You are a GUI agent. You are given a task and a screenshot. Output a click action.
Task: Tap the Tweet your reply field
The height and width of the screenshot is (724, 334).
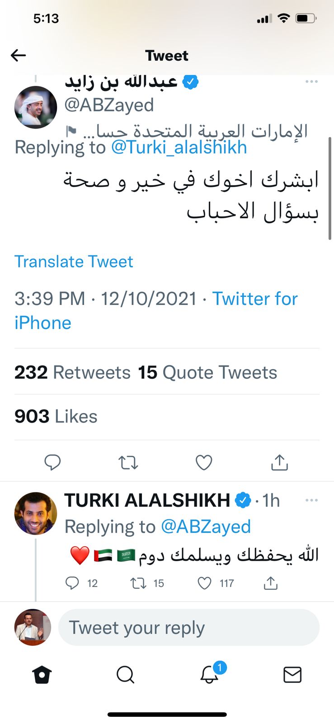(x=189, y=628)
